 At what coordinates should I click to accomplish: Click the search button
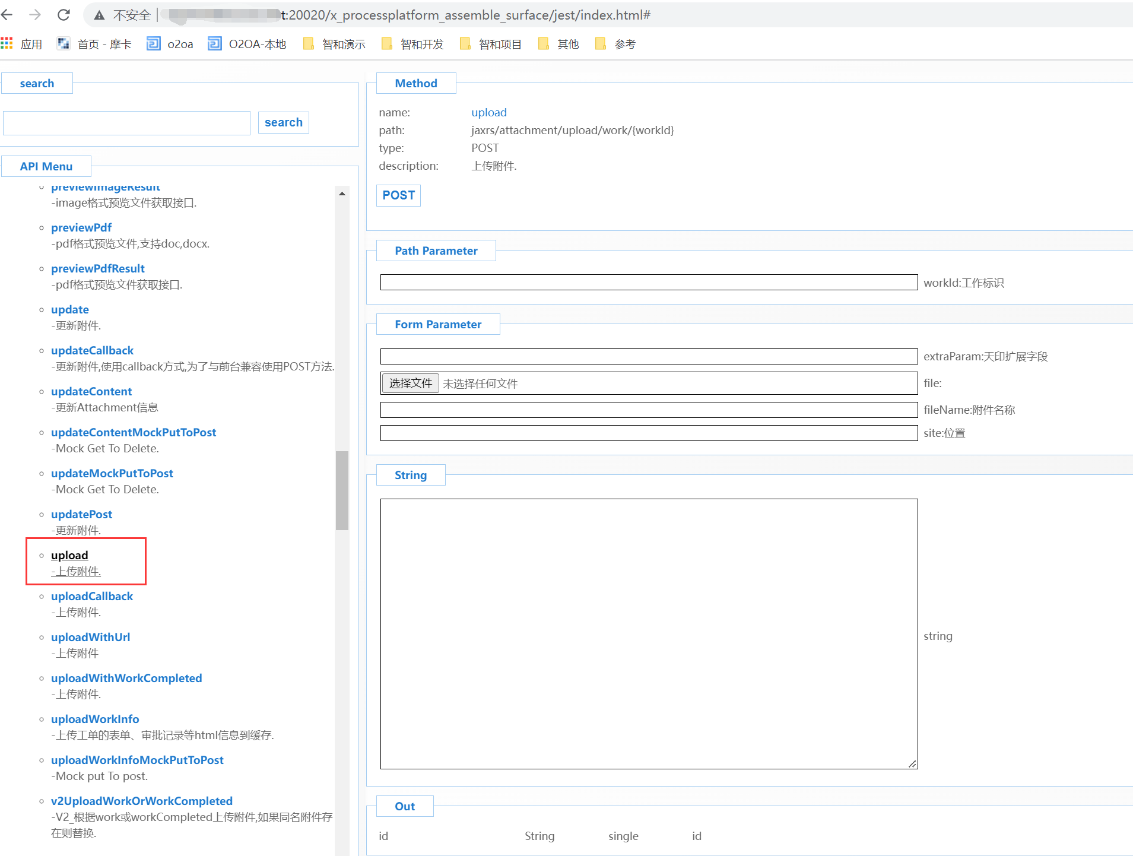click(283, 122)
